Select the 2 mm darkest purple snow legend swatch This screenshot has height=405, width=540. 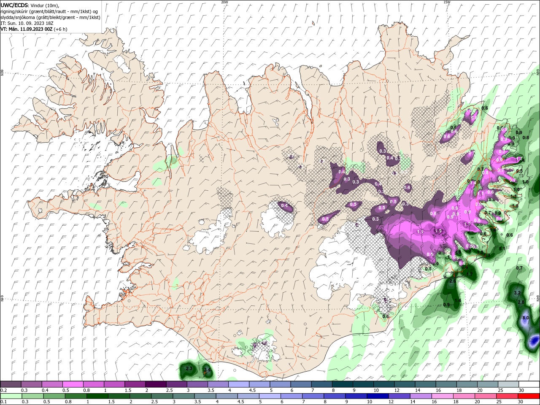click(x=156, y=384)
